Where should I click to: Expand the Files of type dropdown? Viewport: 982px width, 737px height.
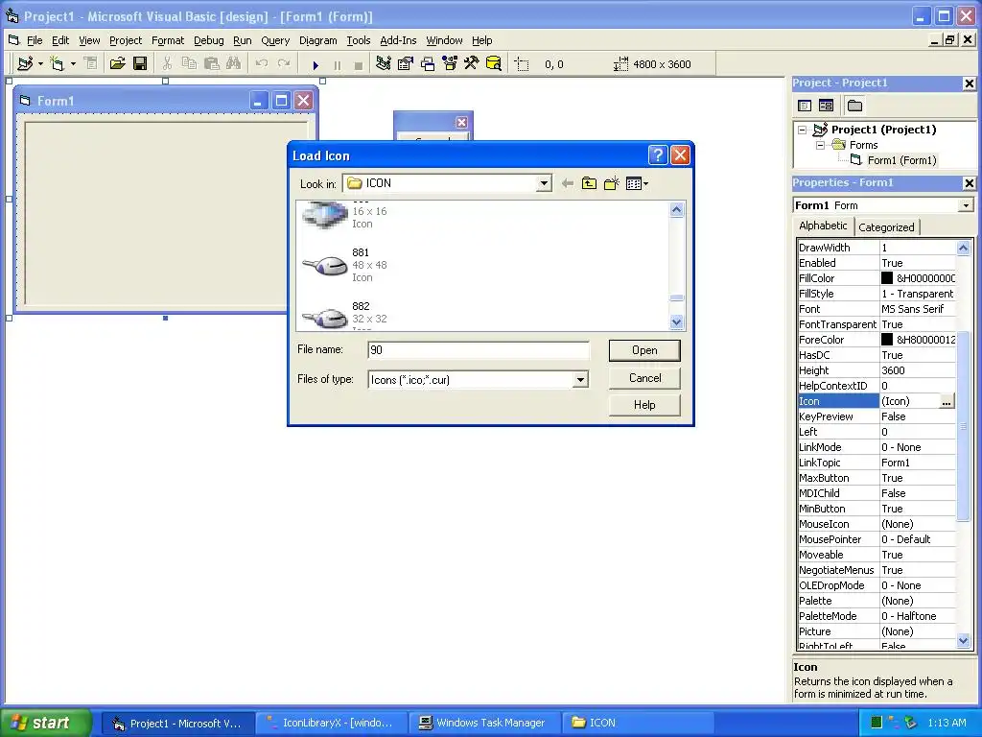click(580, 380)
